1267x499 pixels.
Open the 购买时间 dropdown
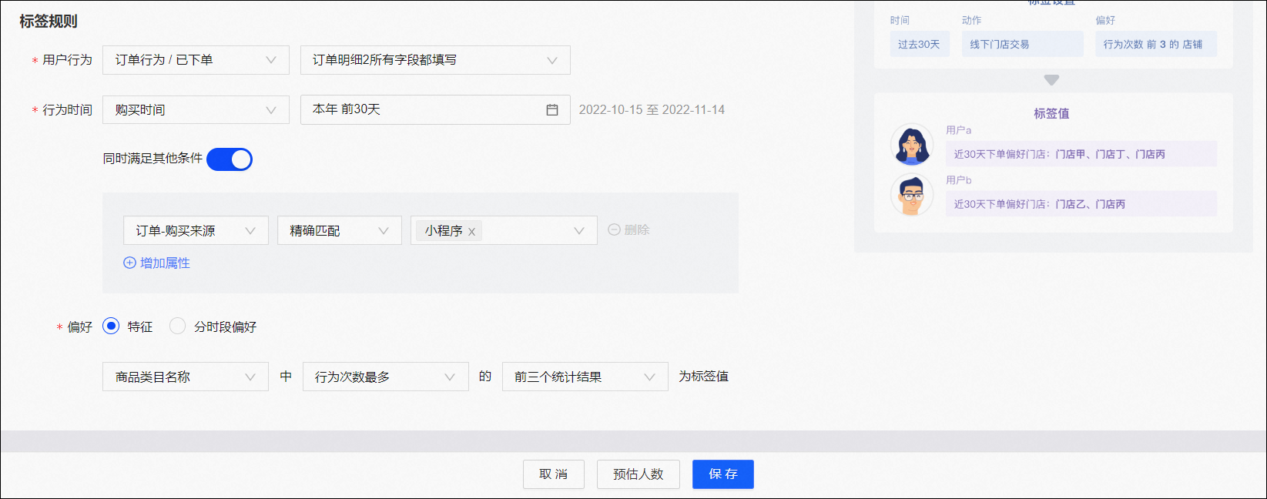point(196,110)
